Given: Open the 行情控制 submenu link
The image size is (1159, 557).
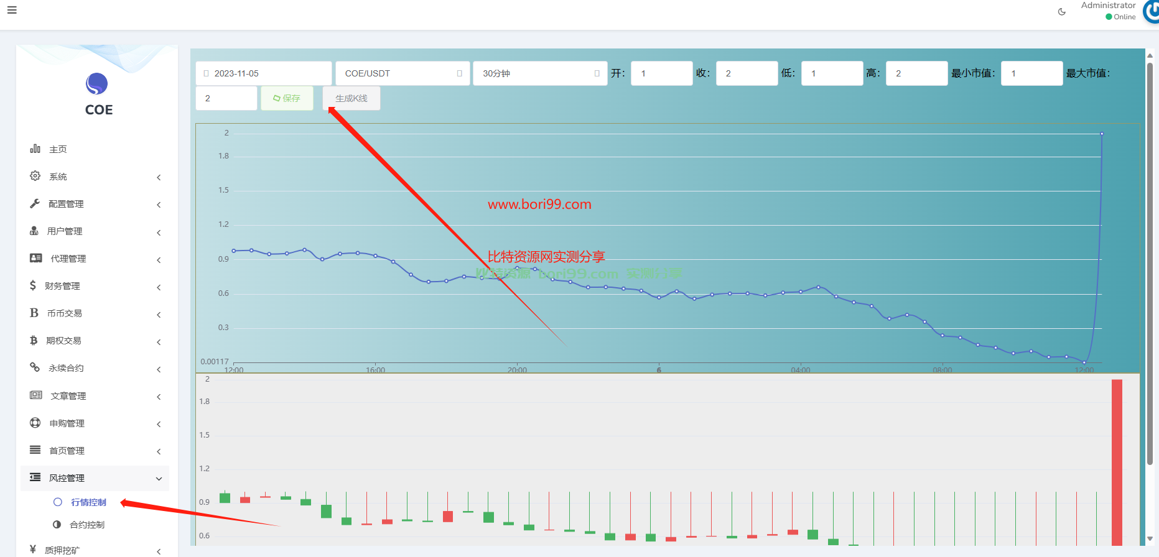Looking at the screenshot, I should pyautogui.click(x=88, y=502).
